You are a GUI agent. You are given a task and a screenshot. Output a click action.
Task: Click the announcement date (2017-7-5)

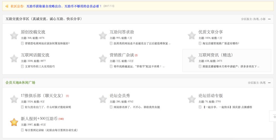click(x=109, y=6)
